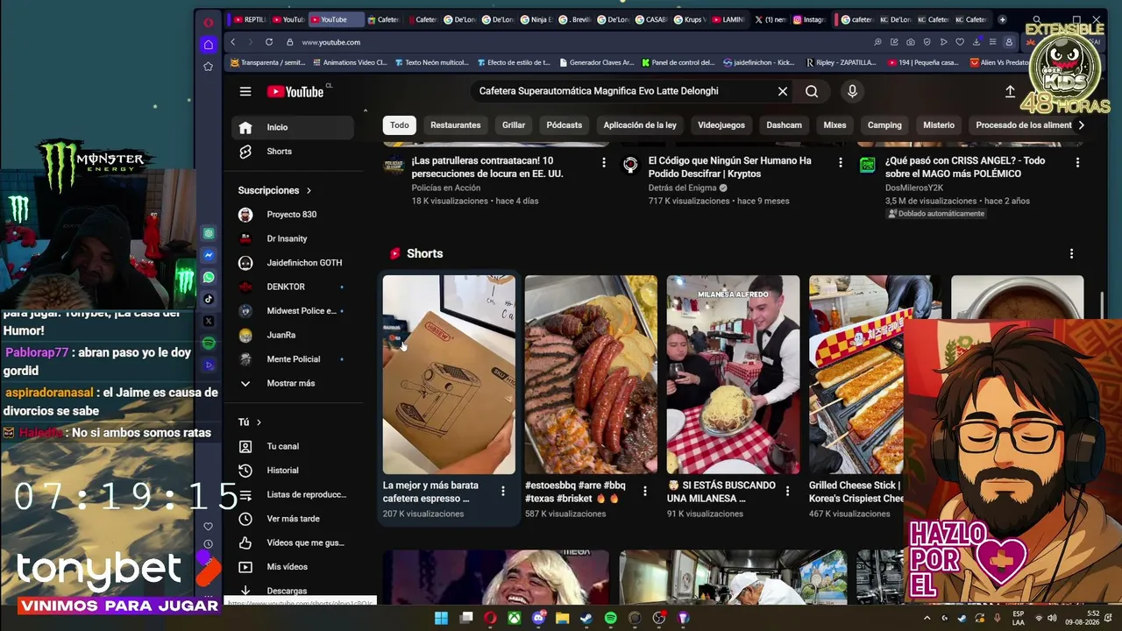
Task: Click the magnifier search button
Action: coord(812,91)
